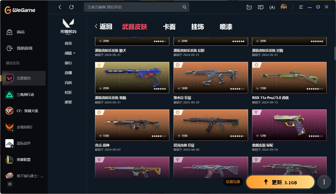Click the search input field
Image resolution: width=336 pixels, height=194 pixels.
[136, 7]
